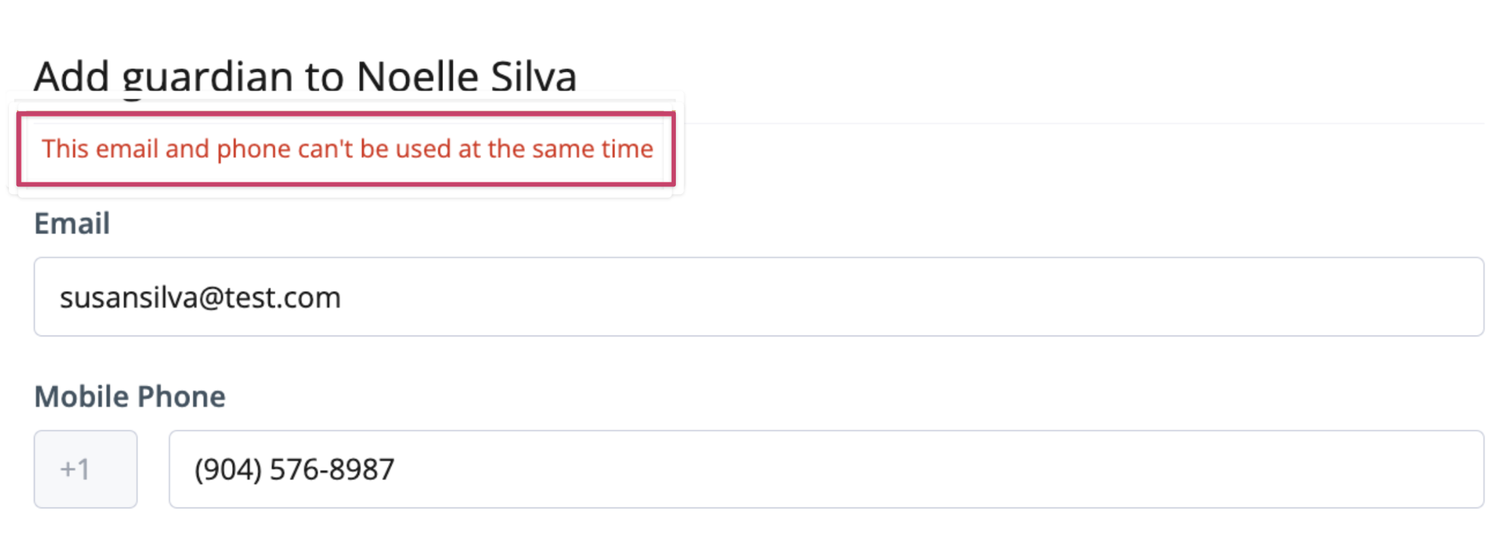Place cursor in (904) 576-8987 text
This screenshot has height=536, width=1507.
(294, 470)
